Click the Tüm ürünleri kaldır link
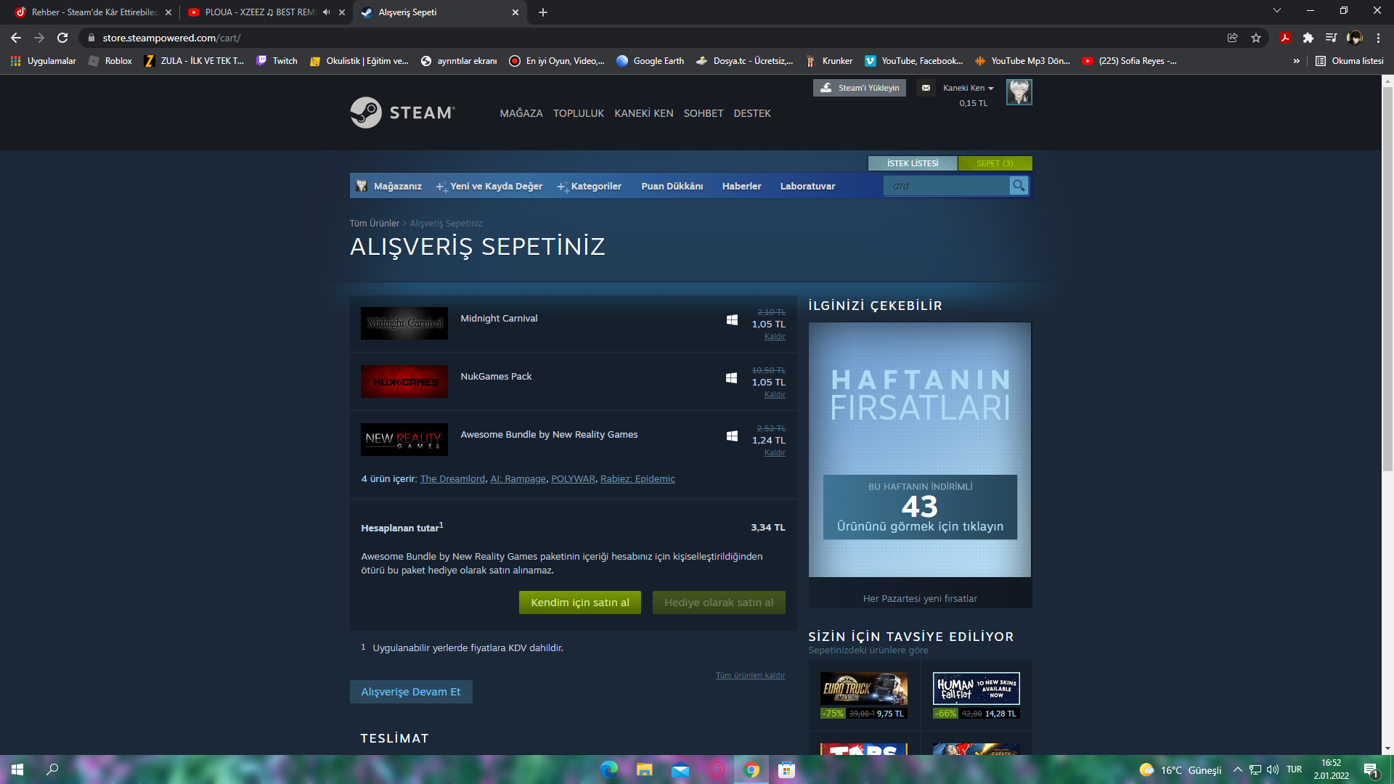Screen dimensions: 1394x784 point(750,675)
